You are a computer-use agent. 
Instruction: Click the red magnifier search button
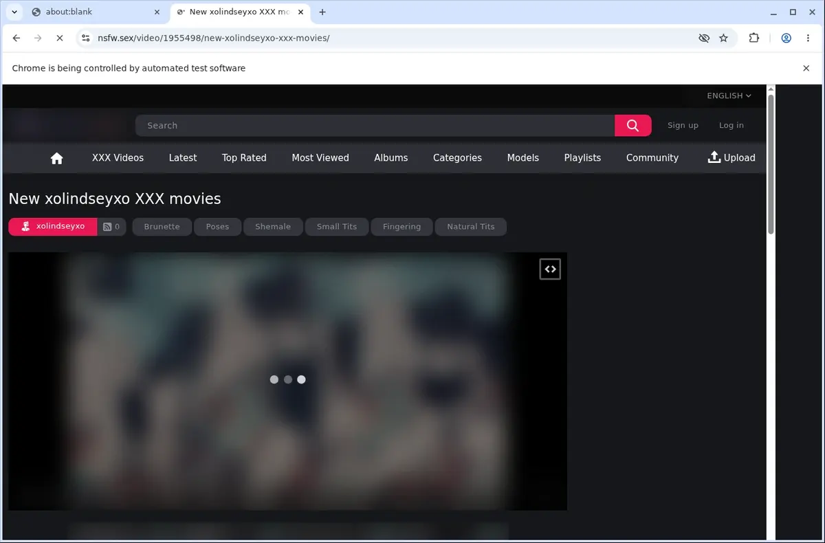pyautogui.click(x=632, y=125)
